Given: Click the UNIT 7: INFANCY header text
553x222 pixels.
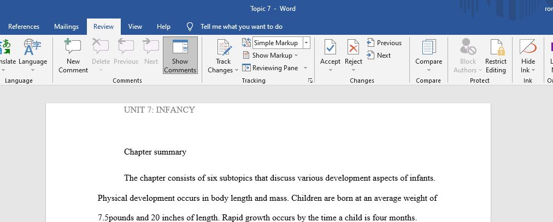Looking at the screenshot, I should click(x=160, y=110).
